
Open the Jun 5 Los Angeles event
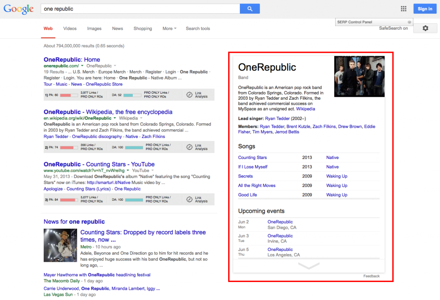280,249
